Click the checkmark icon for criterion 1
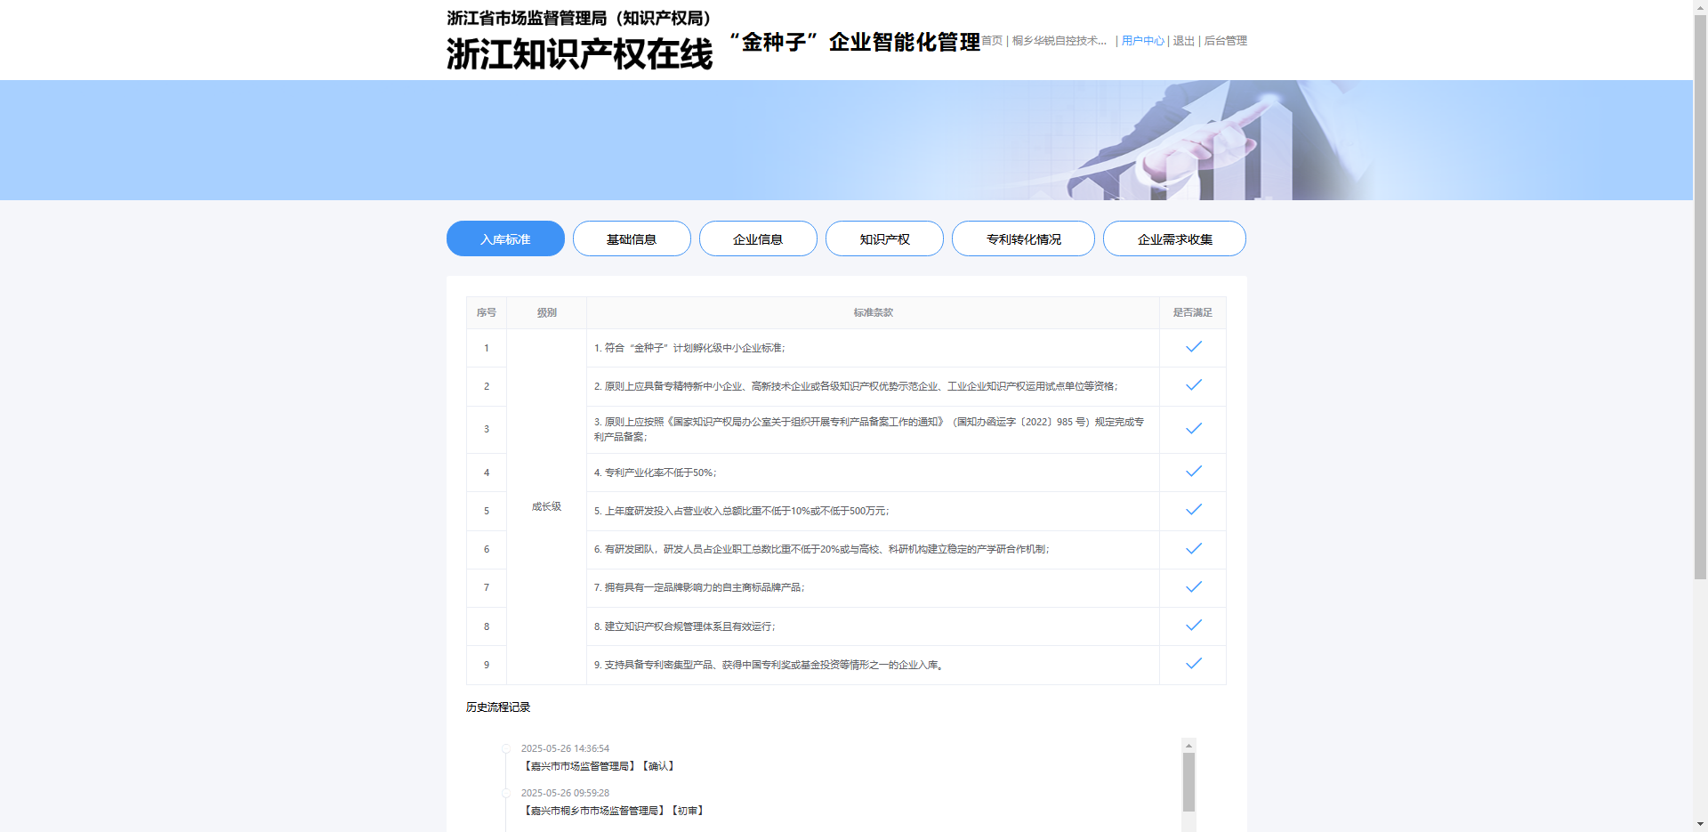This screenshot has width=1708, height=832. (1193, 347)
